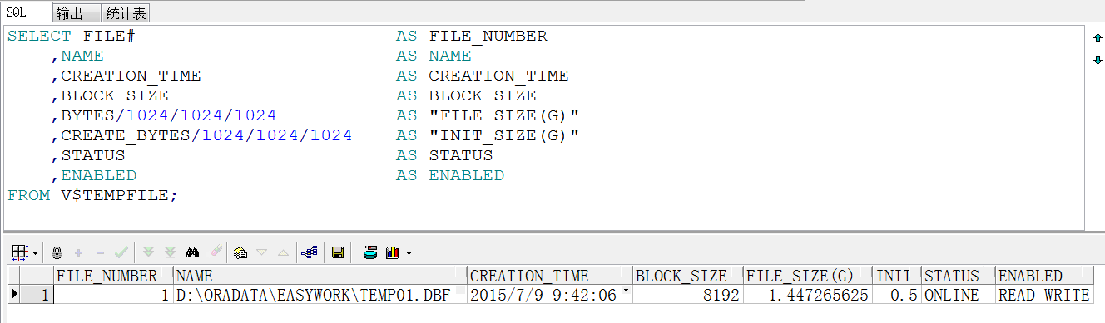Click the 2015/7/9 9:42:06 cell
Image resolution: width=1105 pixels, height=323 pixels.
click(x=551, y=295)
